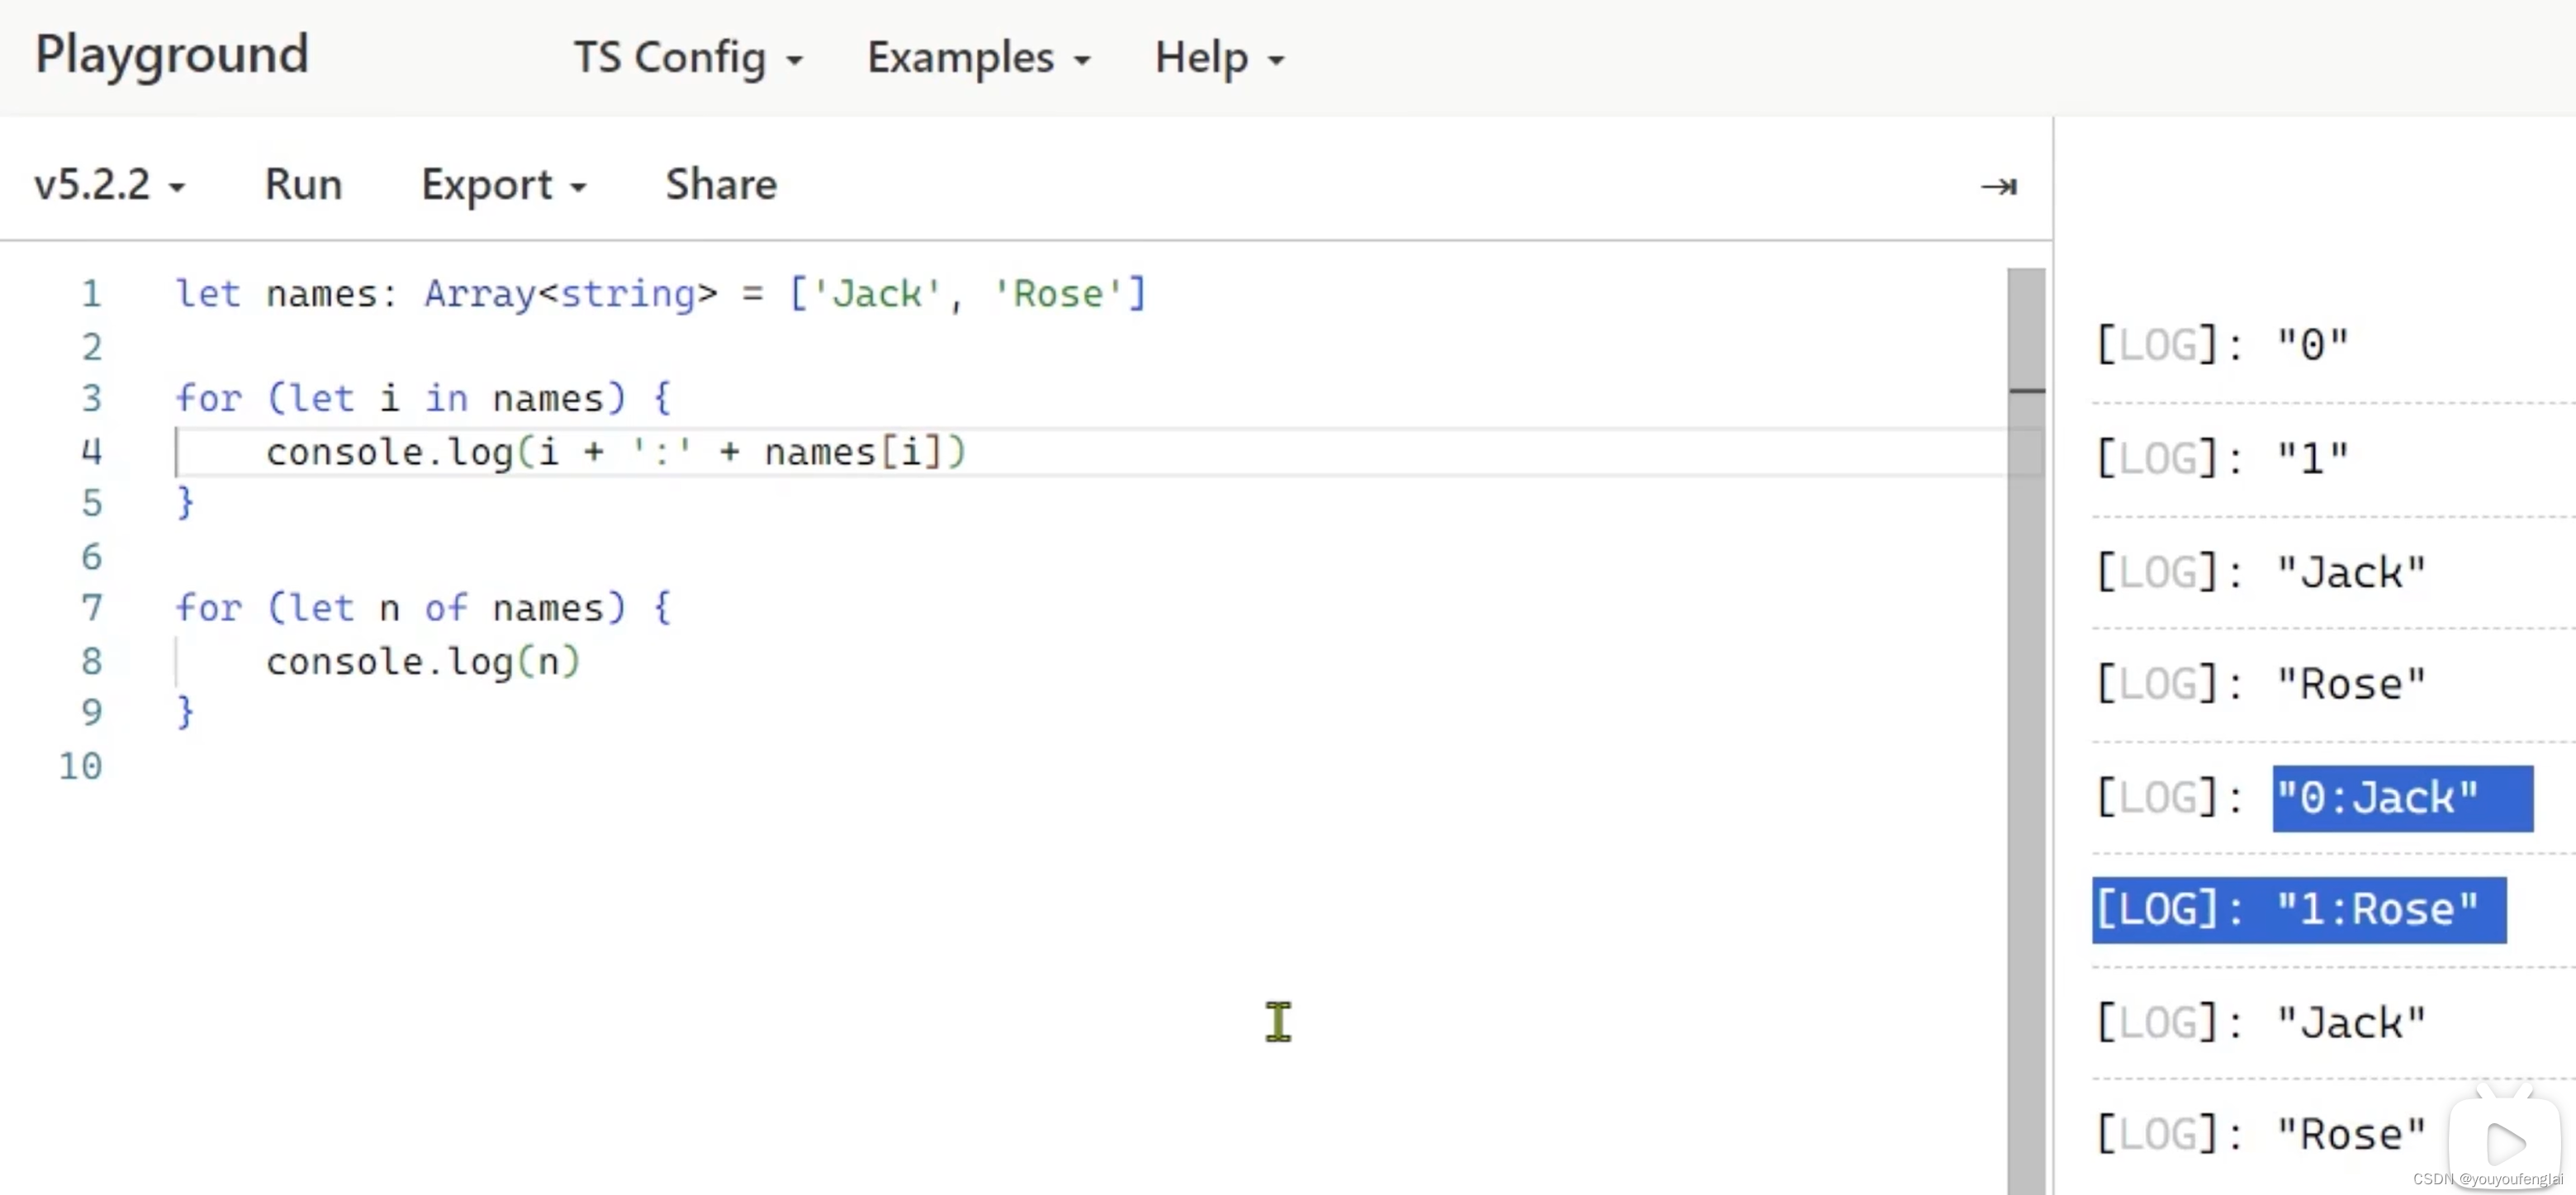Viewport: 2576px width, 1195px height.
Task: Click line number 4 in the gutter
Action: 91,452
